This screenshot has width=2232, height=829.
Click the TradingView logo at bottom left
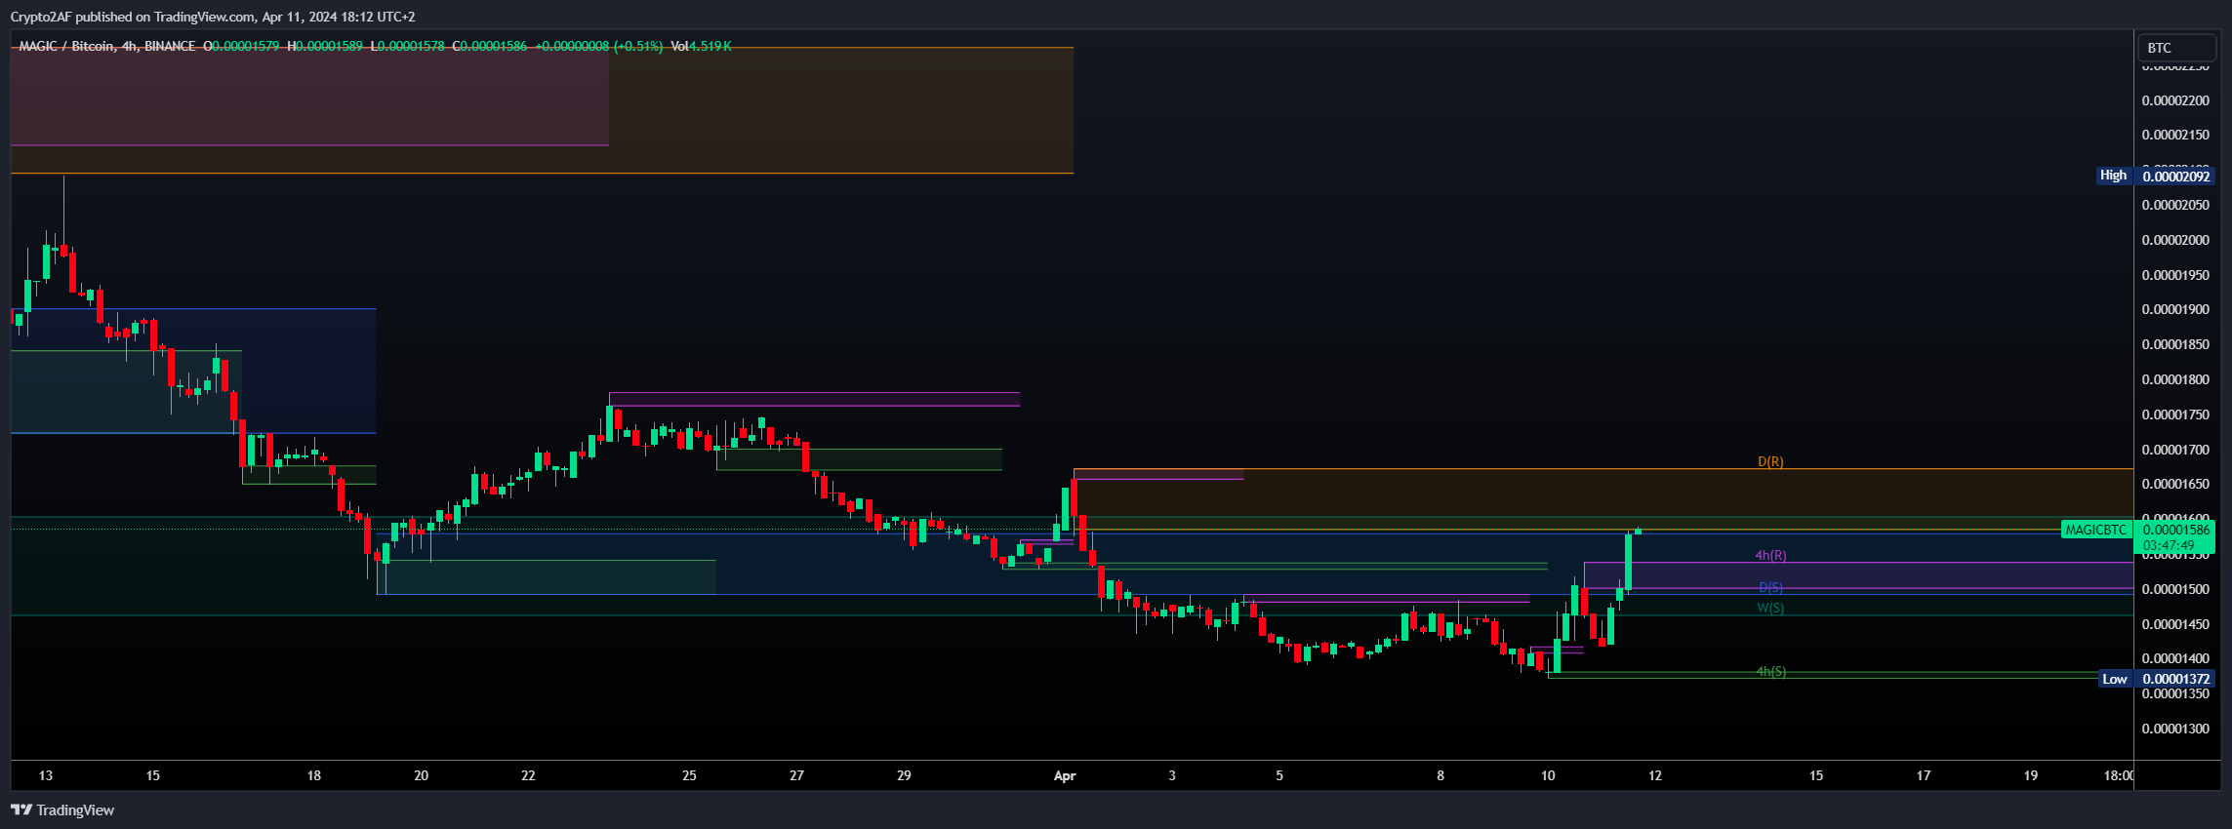click(x=62, y=810)
